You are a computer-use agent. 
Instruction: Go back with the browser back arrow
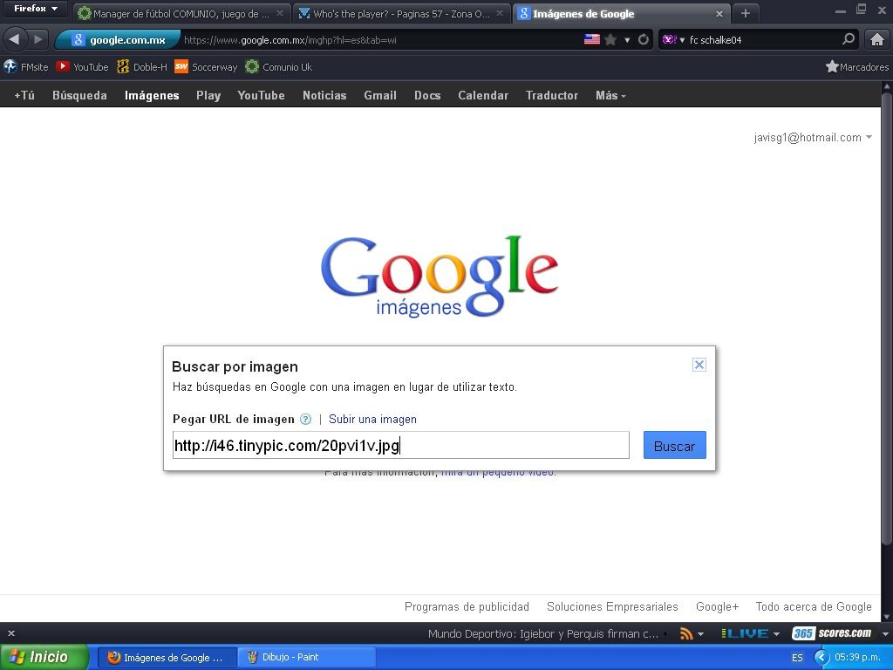pos(16,39)
